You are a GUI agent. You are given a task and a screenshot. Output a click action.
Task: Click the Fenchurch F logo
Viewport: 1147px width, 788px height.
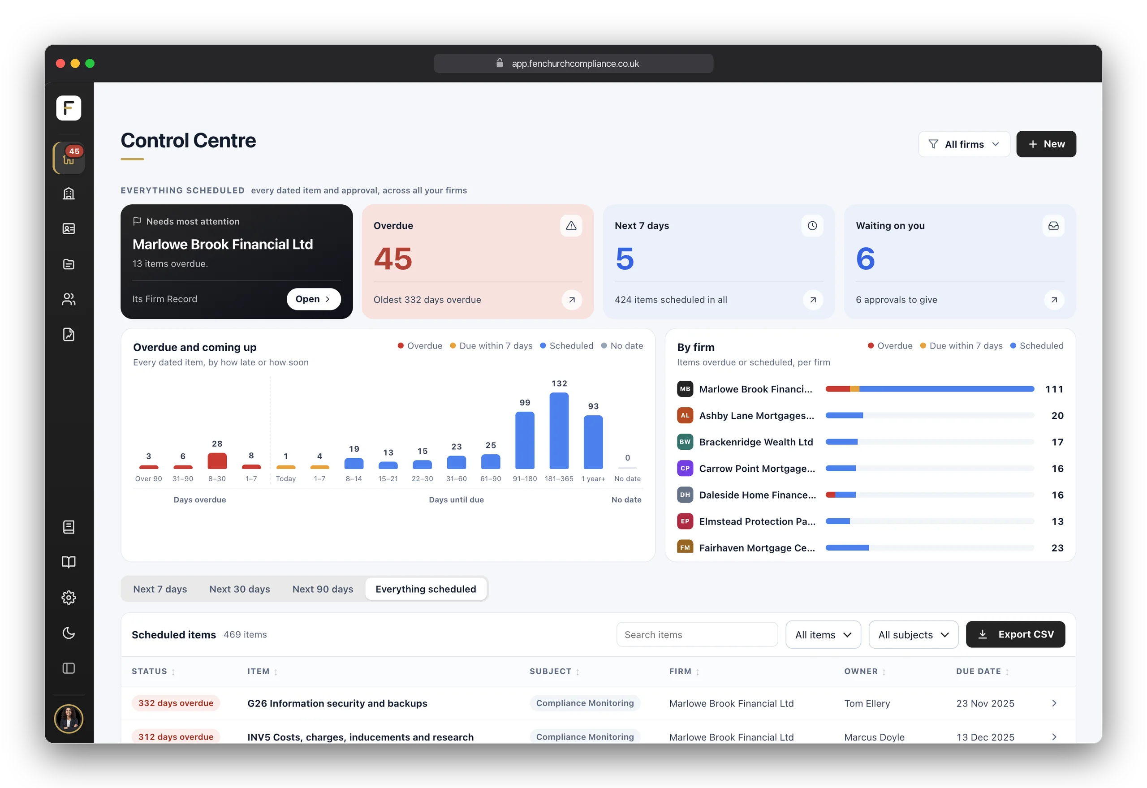(x=69, y=108)
